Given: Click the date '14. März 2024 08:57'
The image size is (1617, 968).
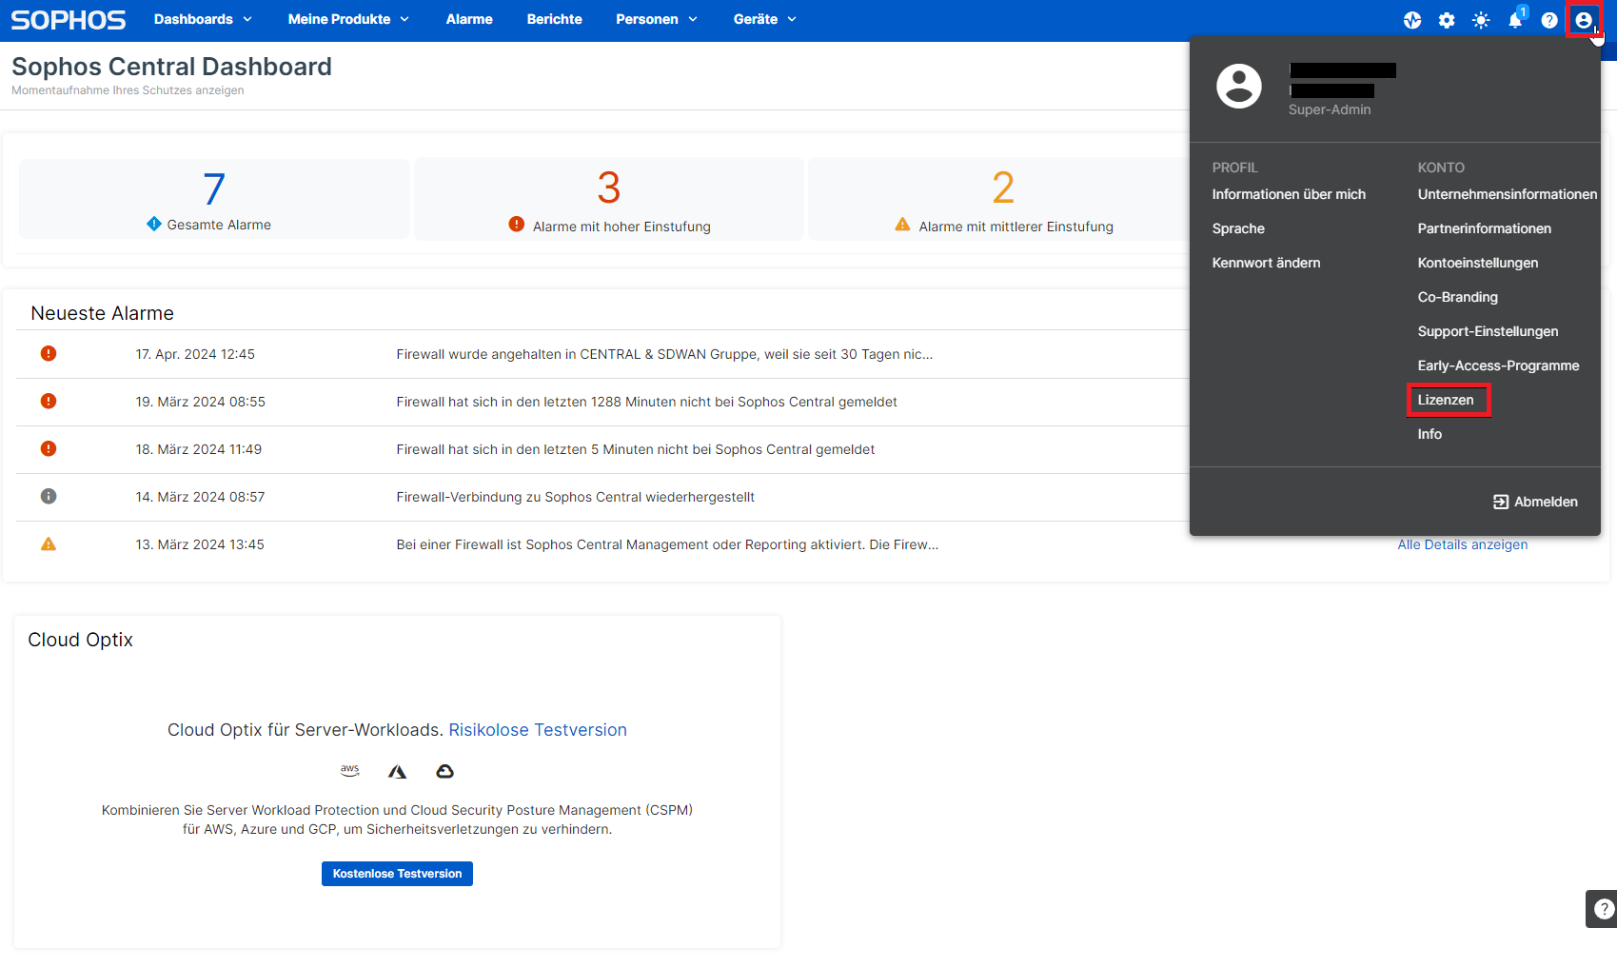Looking at the screenshot, I should point(200,497).
